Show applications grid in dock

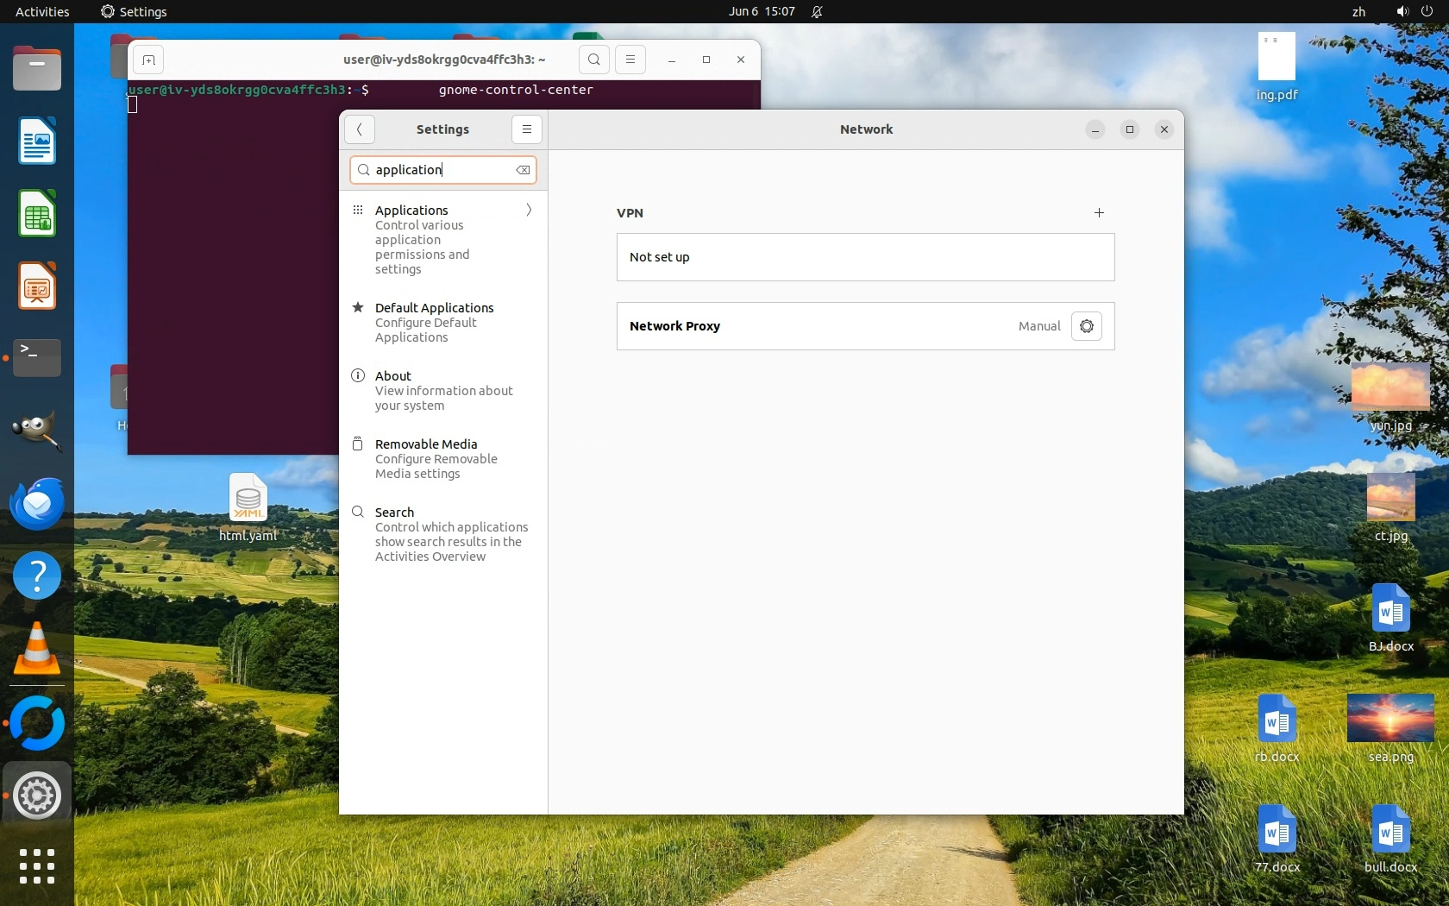(37, 865)
